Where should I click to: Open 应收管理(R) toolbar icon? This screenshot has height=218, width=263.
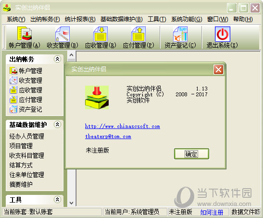click(x=100, y=34)
